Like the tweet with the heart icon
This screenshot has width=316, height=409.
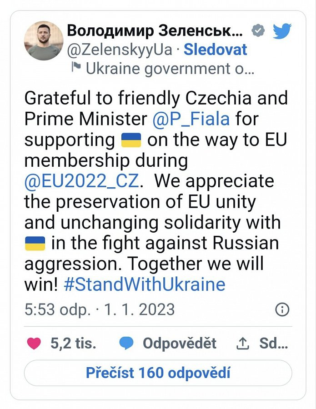coord(34,344)
